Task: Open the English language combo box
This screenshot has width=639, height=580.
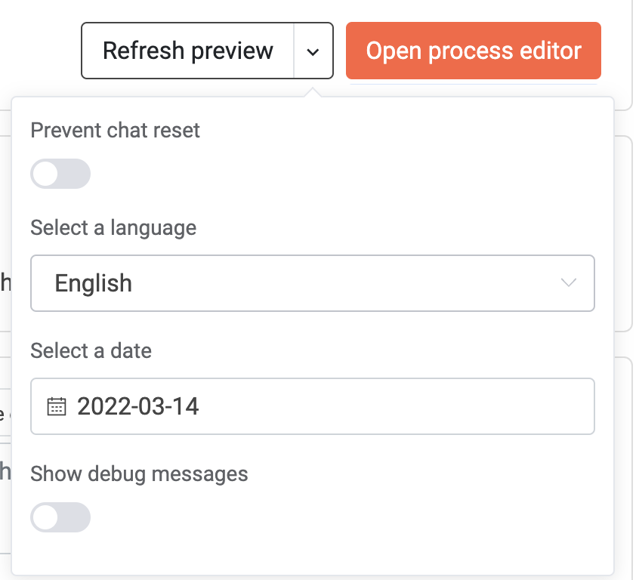Action: (x=312, y=283)
